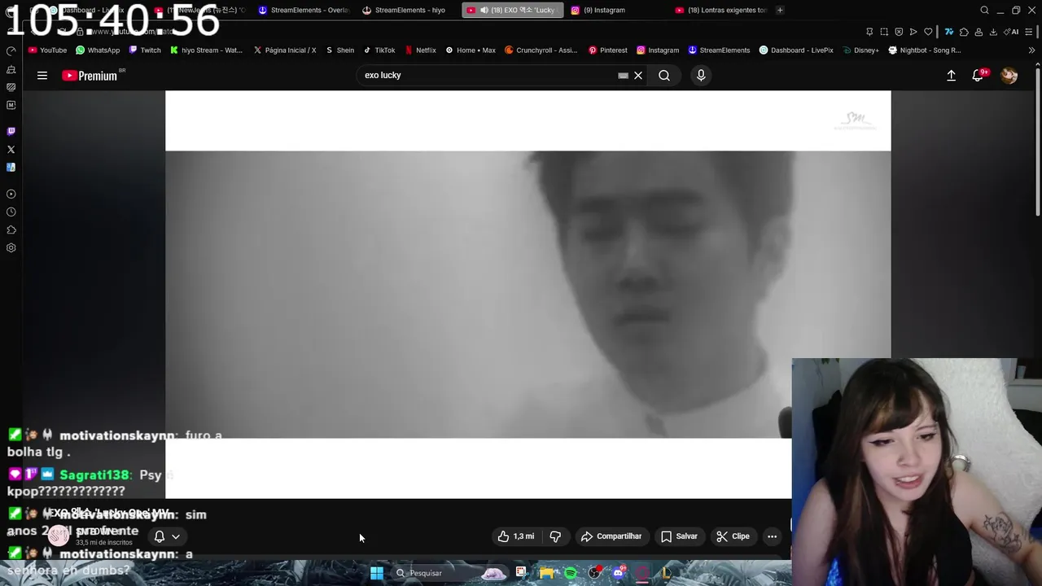
Task: Open OBS Studio from taskbar
Action: pos(594,573)
